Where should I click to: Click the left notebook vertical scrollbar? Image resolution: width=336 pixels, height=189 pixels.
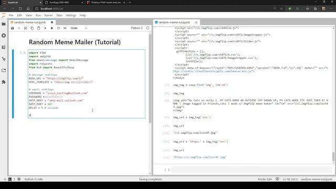click(x=150, y=78)
